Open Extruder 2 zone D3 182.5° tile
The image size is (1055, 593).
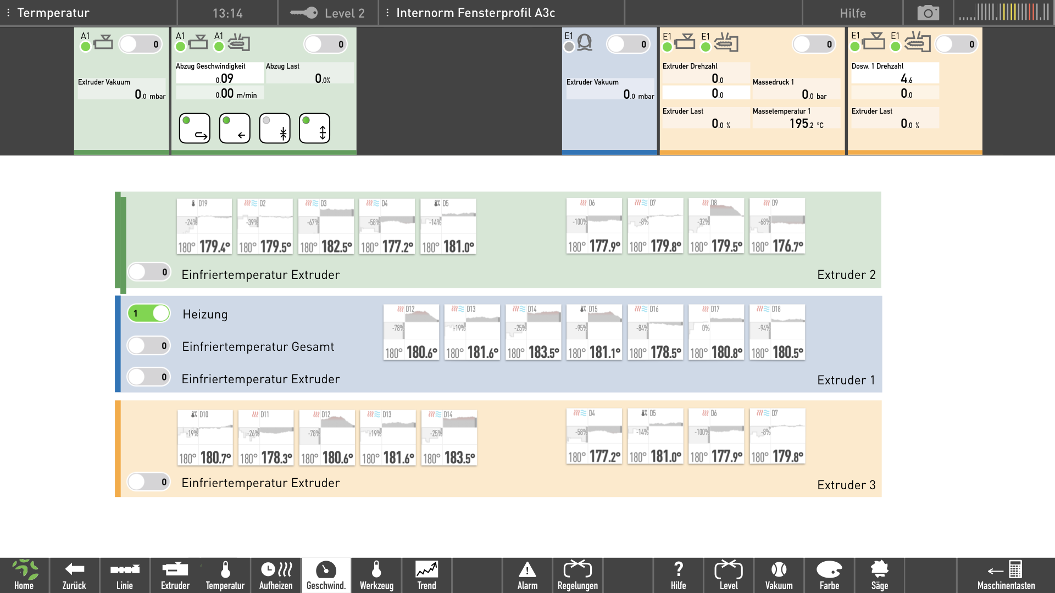click(x=326, y=226)
